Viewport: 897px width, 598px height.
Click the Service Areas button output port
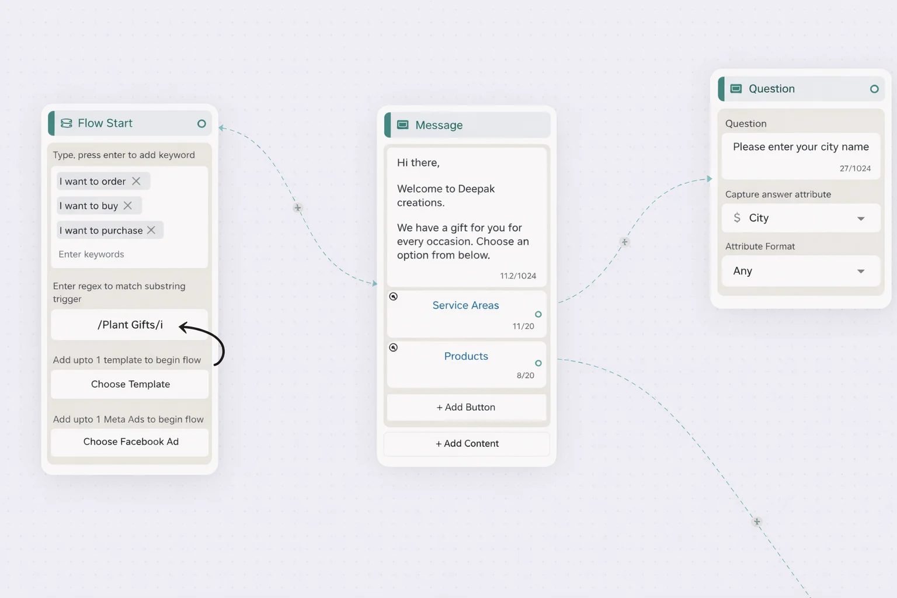tap(538, 314)
